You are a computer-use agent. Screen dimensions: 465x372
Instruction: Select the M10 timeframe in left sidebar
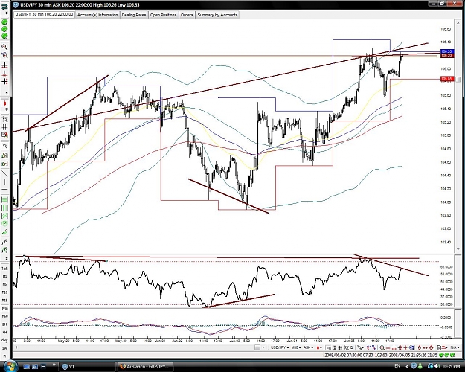[4, 292]
